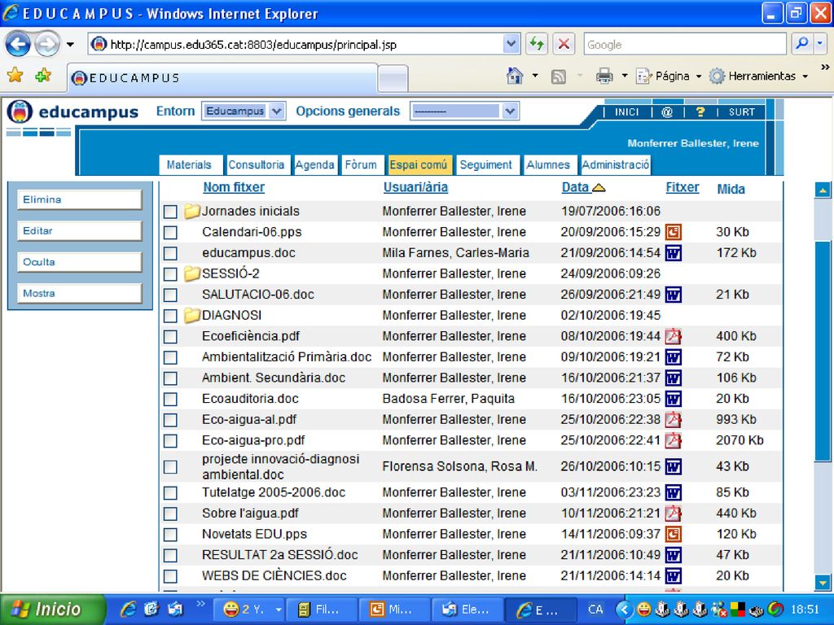The width and height of the screenshot is (834, 625).
Task: Sort by Usuari/ària column link
Action: tap(415, 187)
